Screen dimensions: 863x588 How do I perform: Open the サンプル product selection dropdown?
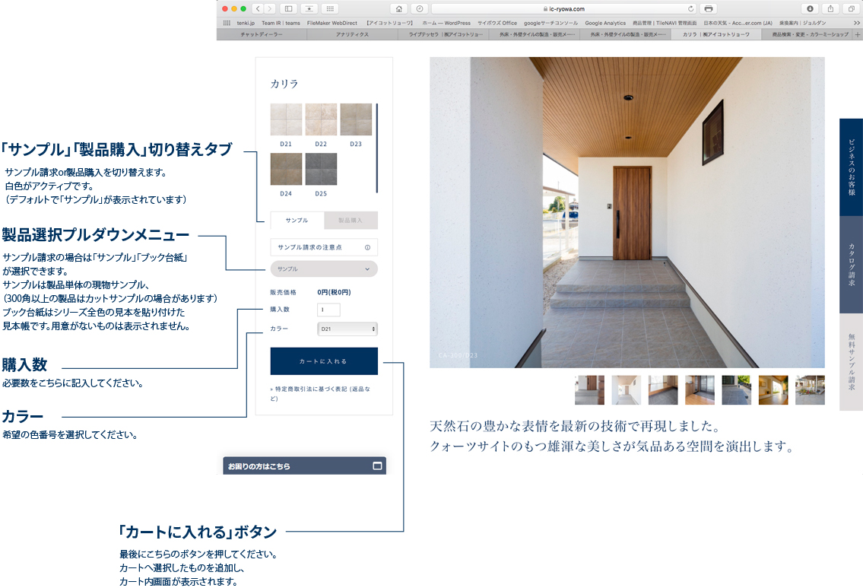pyautogui.click(x=324, y=269)
